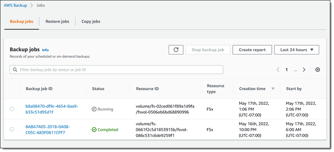Click creation time May 17th, 2022, 1:06 PM
This screenshot has width=334, height=152.
click(254, 109)
